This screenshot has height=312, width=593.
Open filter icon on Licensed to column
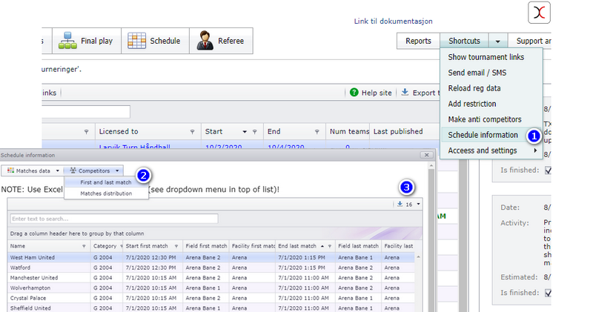click(192, 132)
